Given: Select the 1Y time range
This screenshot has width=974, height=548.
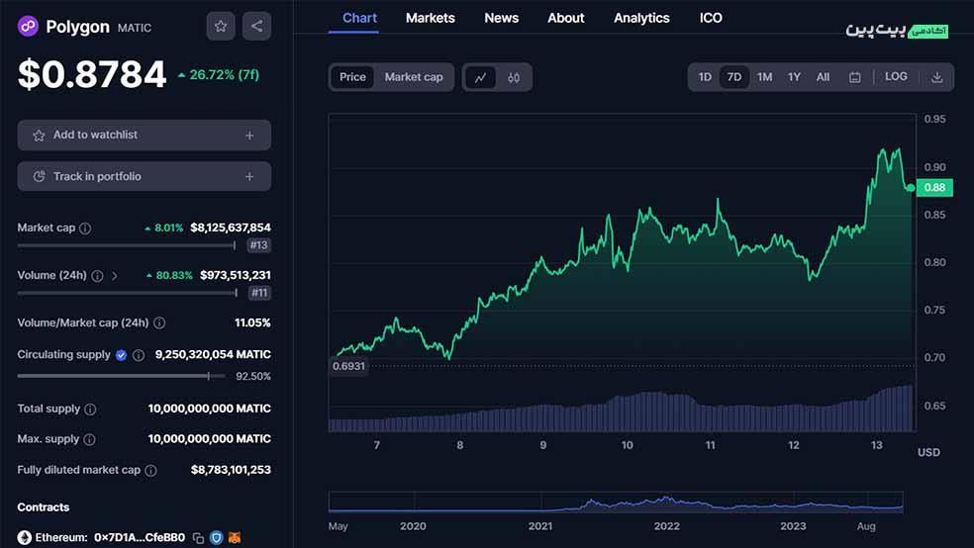Looking at the screenshot, I should click(794, 77).
